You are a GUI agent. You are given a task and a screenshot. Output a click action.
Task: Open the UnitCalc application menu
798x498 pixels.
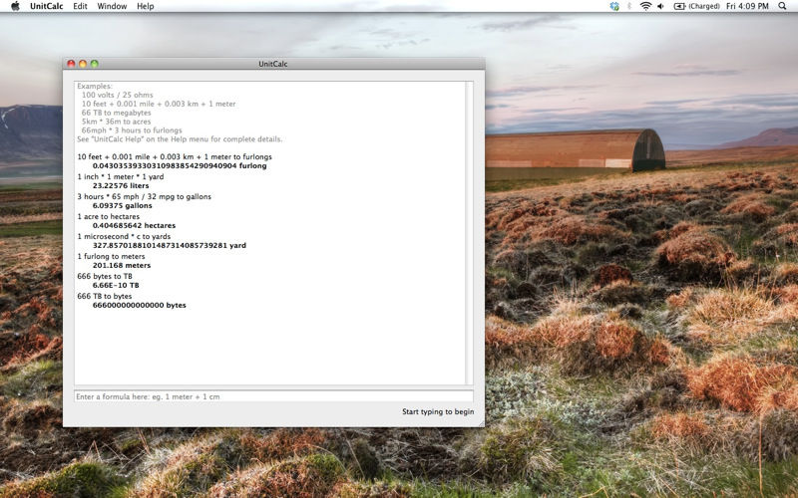pos(46,6)
